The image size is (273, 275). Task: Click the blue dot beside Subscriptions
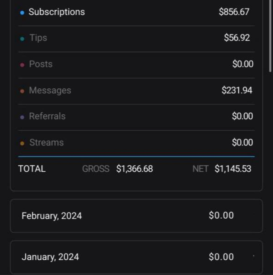pos(22,12)
